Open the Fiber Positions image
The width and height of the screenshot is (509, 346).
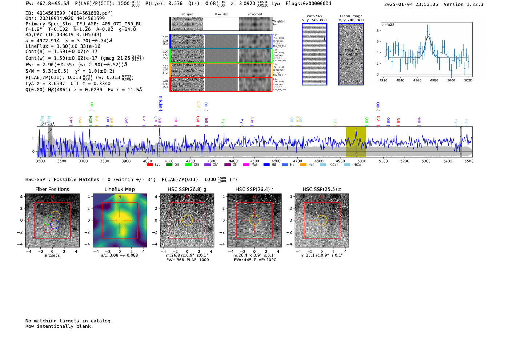point(52,220)
